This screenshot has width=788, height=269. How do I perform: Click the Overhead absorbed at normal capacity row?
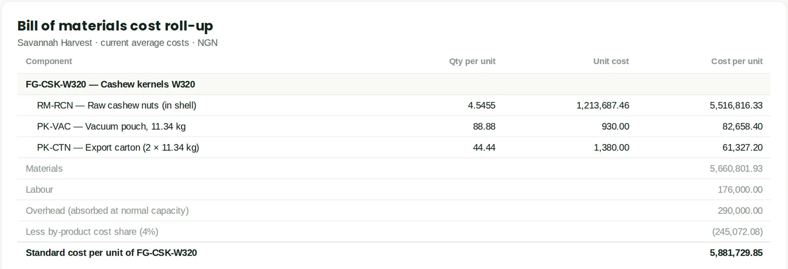click(394, 211)
